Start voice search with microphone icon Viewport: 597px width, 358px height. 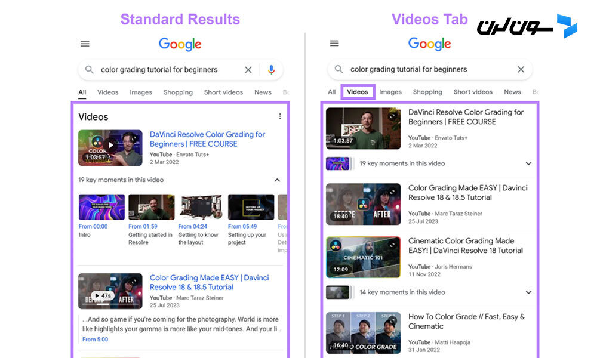pyautogui.click(x=271, y=70)
